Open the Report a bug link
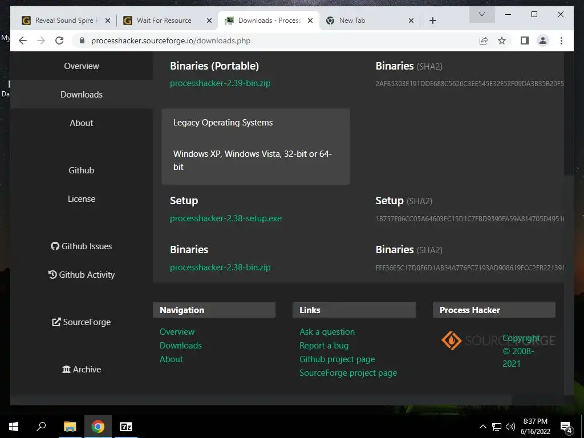 point(324,346)
